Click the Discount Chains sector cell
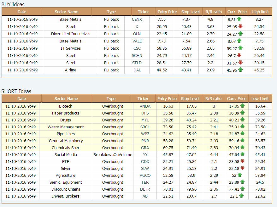Viewport: 277px width, 207px height. (x=66, y=189)
